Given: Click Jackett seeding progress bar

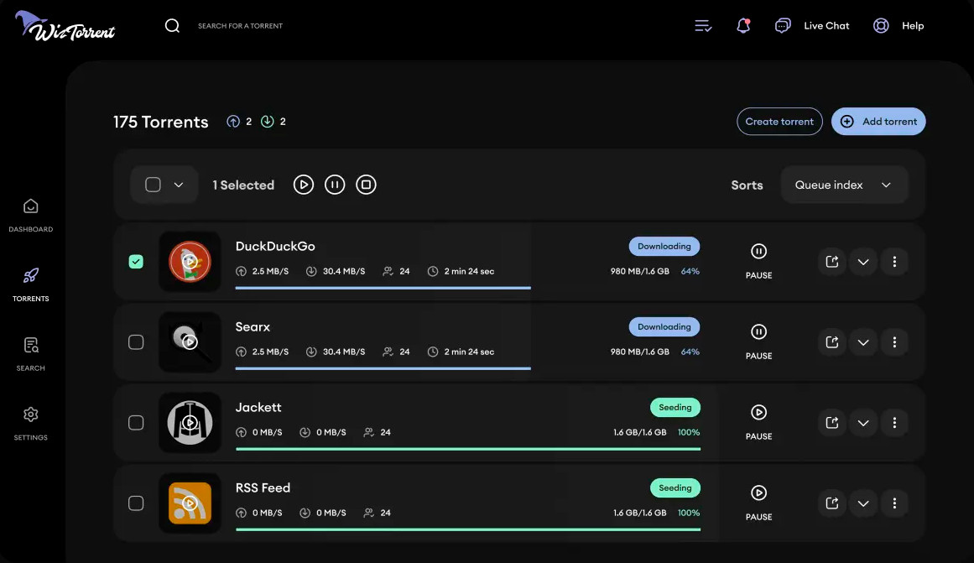Looking at the screenshot, I should 468,449.
